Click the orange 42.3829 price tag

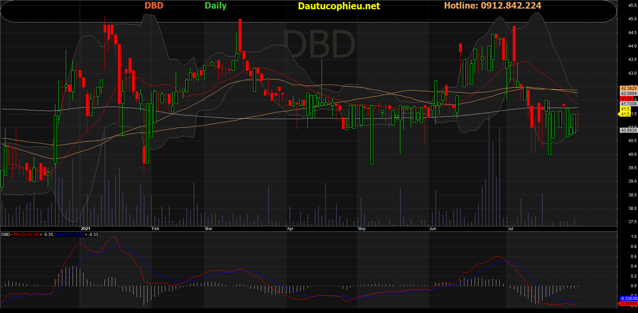[x=628, y=88]
